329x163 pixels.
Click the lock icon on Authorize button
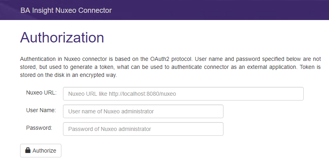point(28,151)
